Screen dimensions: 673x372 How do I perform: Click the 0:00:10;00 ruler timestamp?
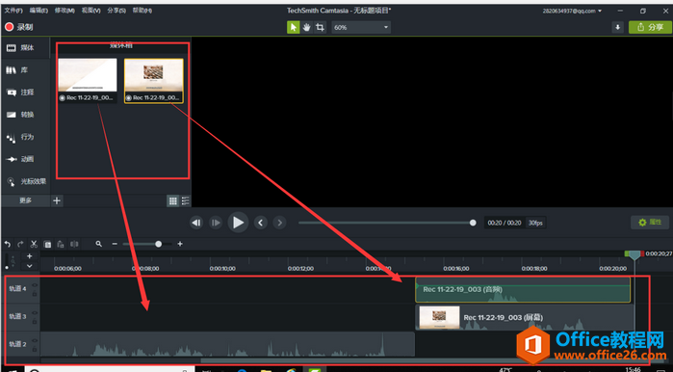[222, 269]
